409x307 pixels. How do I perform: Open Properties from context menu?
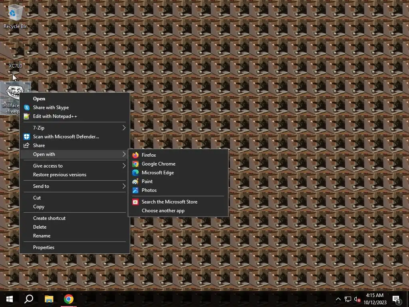(x=75, y=247)
